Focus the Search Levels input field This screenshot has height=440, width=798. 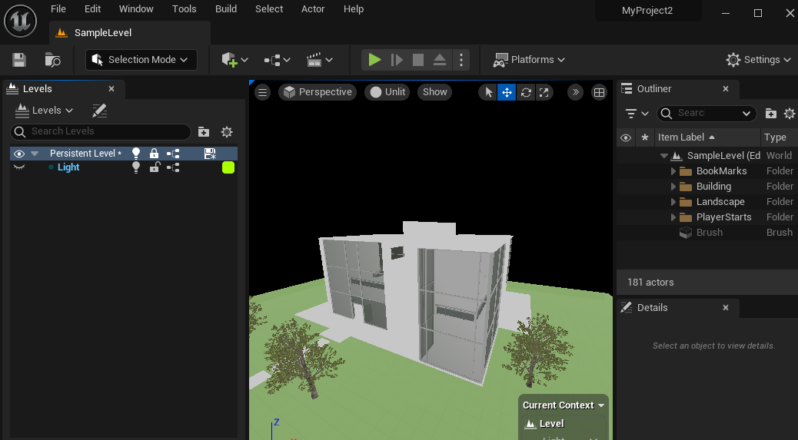[x=101, y=131]
